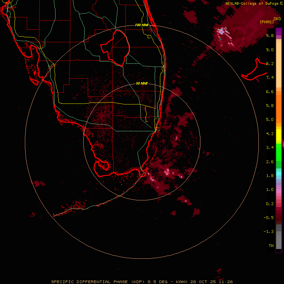The height and width of the screenshot is (284, 284).
Task: Click the NEXLAB-College of DuPage label
Action: click(254, 3)
